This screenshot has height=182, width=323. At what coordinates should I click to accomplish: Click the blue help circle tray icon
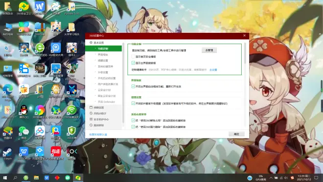(250, 178)
